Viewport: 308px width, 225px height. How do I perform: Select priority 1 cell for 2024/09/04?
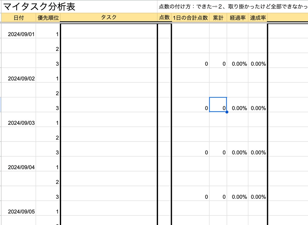pyautogui.click(x=48, y=164)
